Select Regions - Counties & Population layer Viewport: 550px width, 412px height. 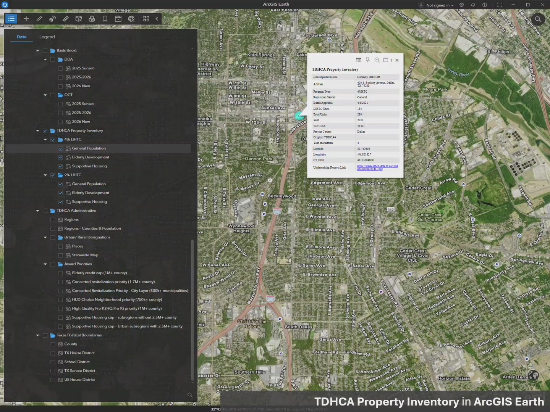[92, 229]
